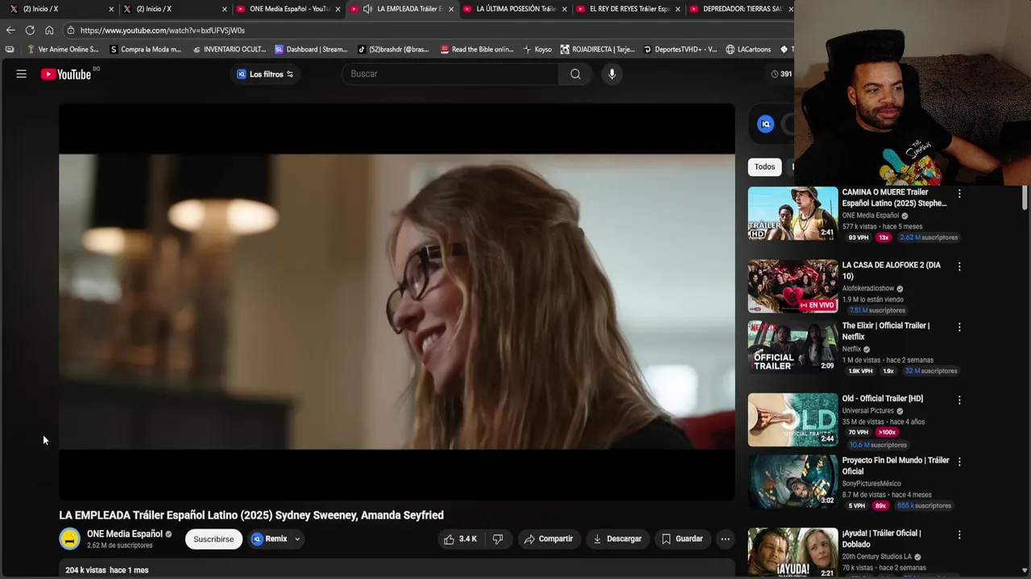
Task: Like the video showing 3.4 K
Action: (460, 539)
